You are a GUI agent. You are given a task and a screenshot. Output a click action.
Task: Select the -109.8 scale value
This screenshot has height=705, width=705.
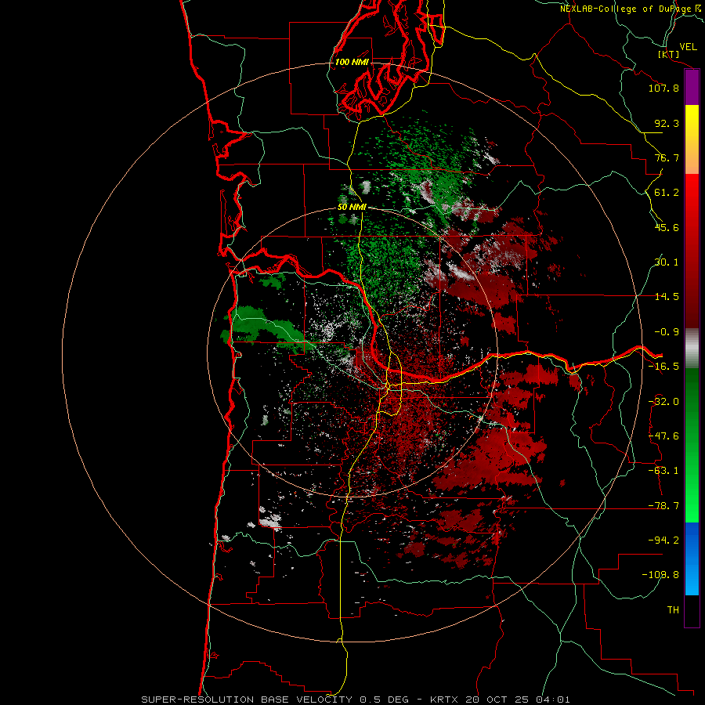[x=660, y=575]
